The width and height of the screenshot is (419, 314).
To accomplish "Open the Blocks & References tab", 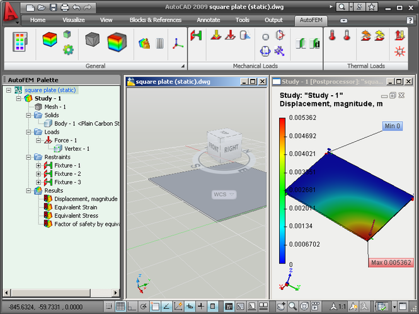I will [156, 20].
